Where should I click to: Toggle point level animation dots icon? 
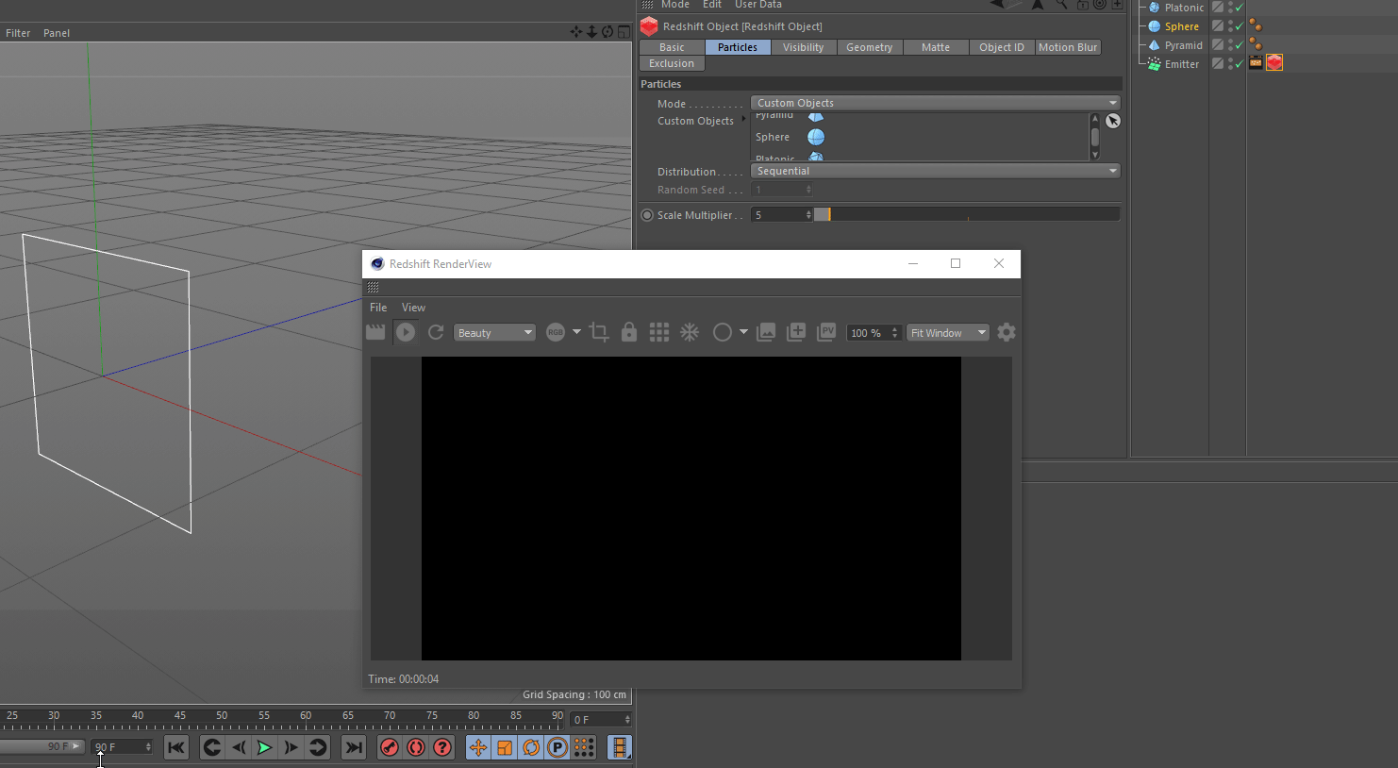[584, 747]
